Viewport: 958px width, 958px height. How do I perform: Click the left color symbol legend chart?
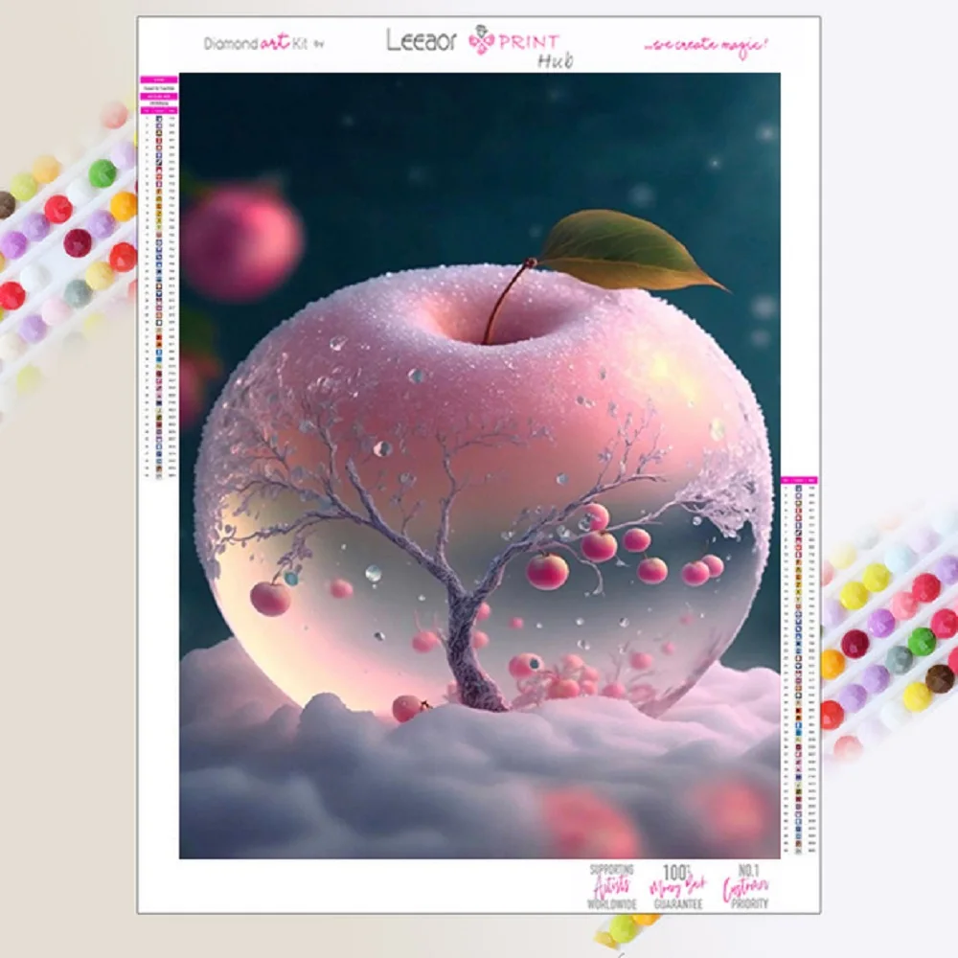point(159,277)
